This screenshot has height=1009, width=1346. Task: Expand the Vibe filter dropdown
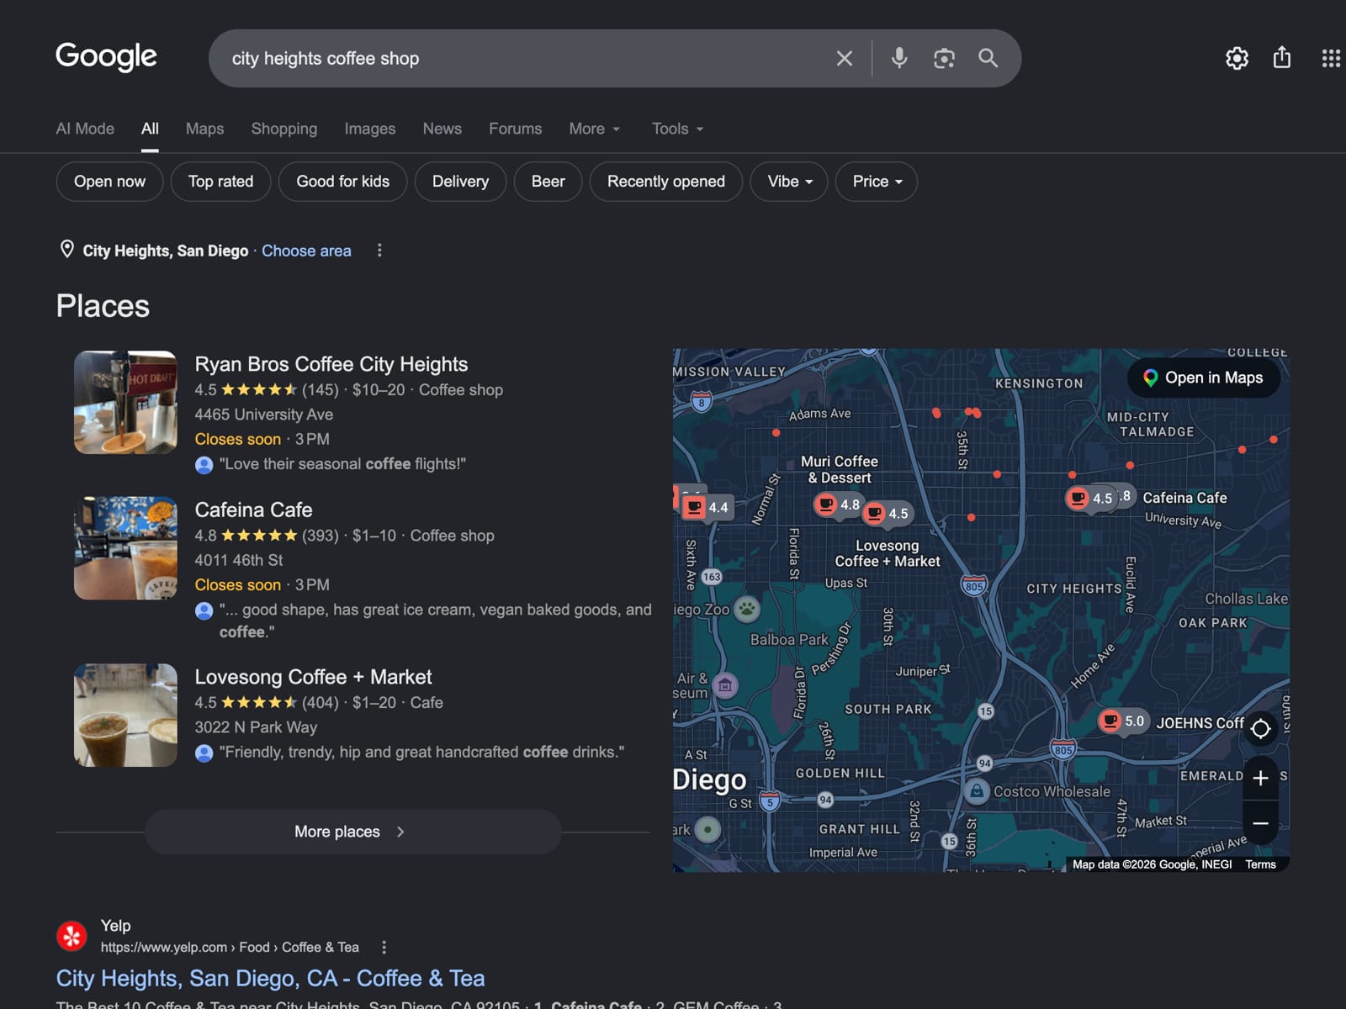pos(789,182)
